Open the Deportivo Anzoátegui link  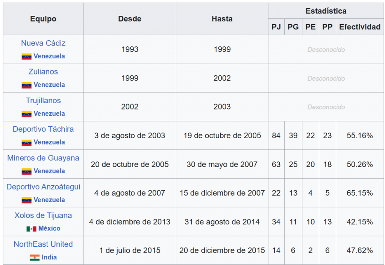pos(43,187)
